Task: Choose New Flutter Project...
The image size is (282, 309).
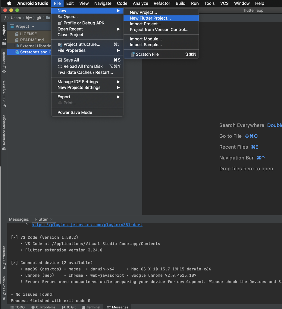Action: click(161, 18)
